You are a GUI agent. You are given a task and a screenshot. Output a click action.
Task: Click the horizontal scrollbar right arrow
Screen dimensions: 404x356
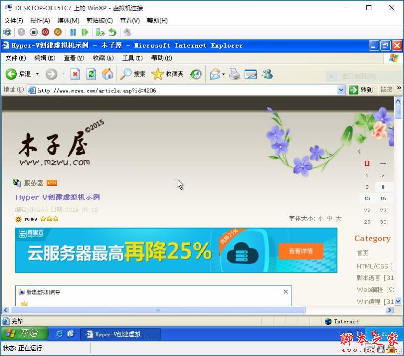click(389, 310)
